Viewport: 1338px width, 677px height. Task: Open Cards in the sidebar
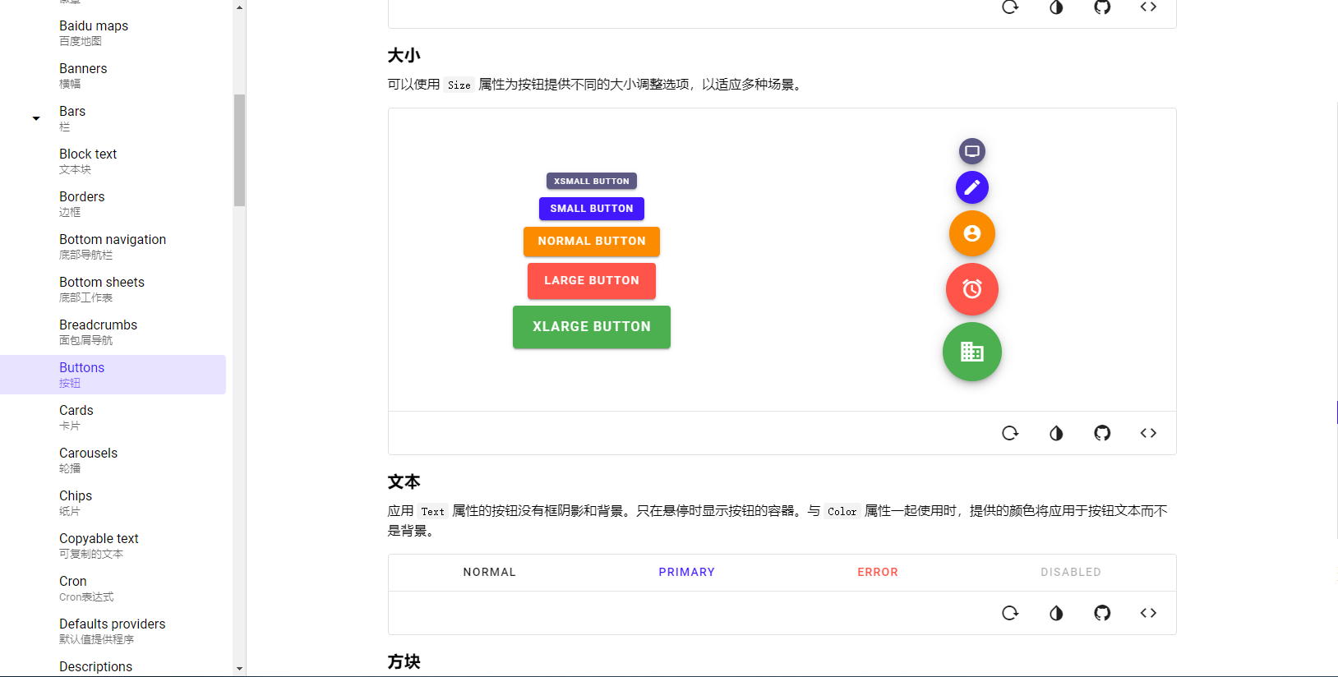pyautogui.click(x=76, y=417)
